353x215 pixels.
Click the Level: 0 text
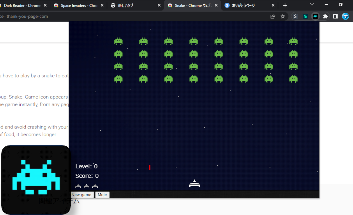86,166
